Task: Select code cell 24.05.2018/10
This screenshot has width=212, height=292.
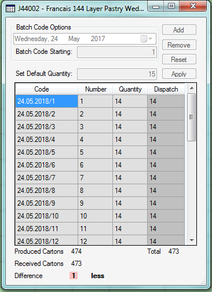Action: (x=46, y=216)
